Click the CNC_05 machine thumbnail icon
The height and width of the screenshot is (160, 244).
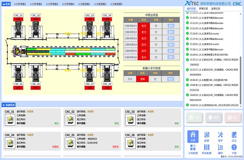[x=70, y=143]
